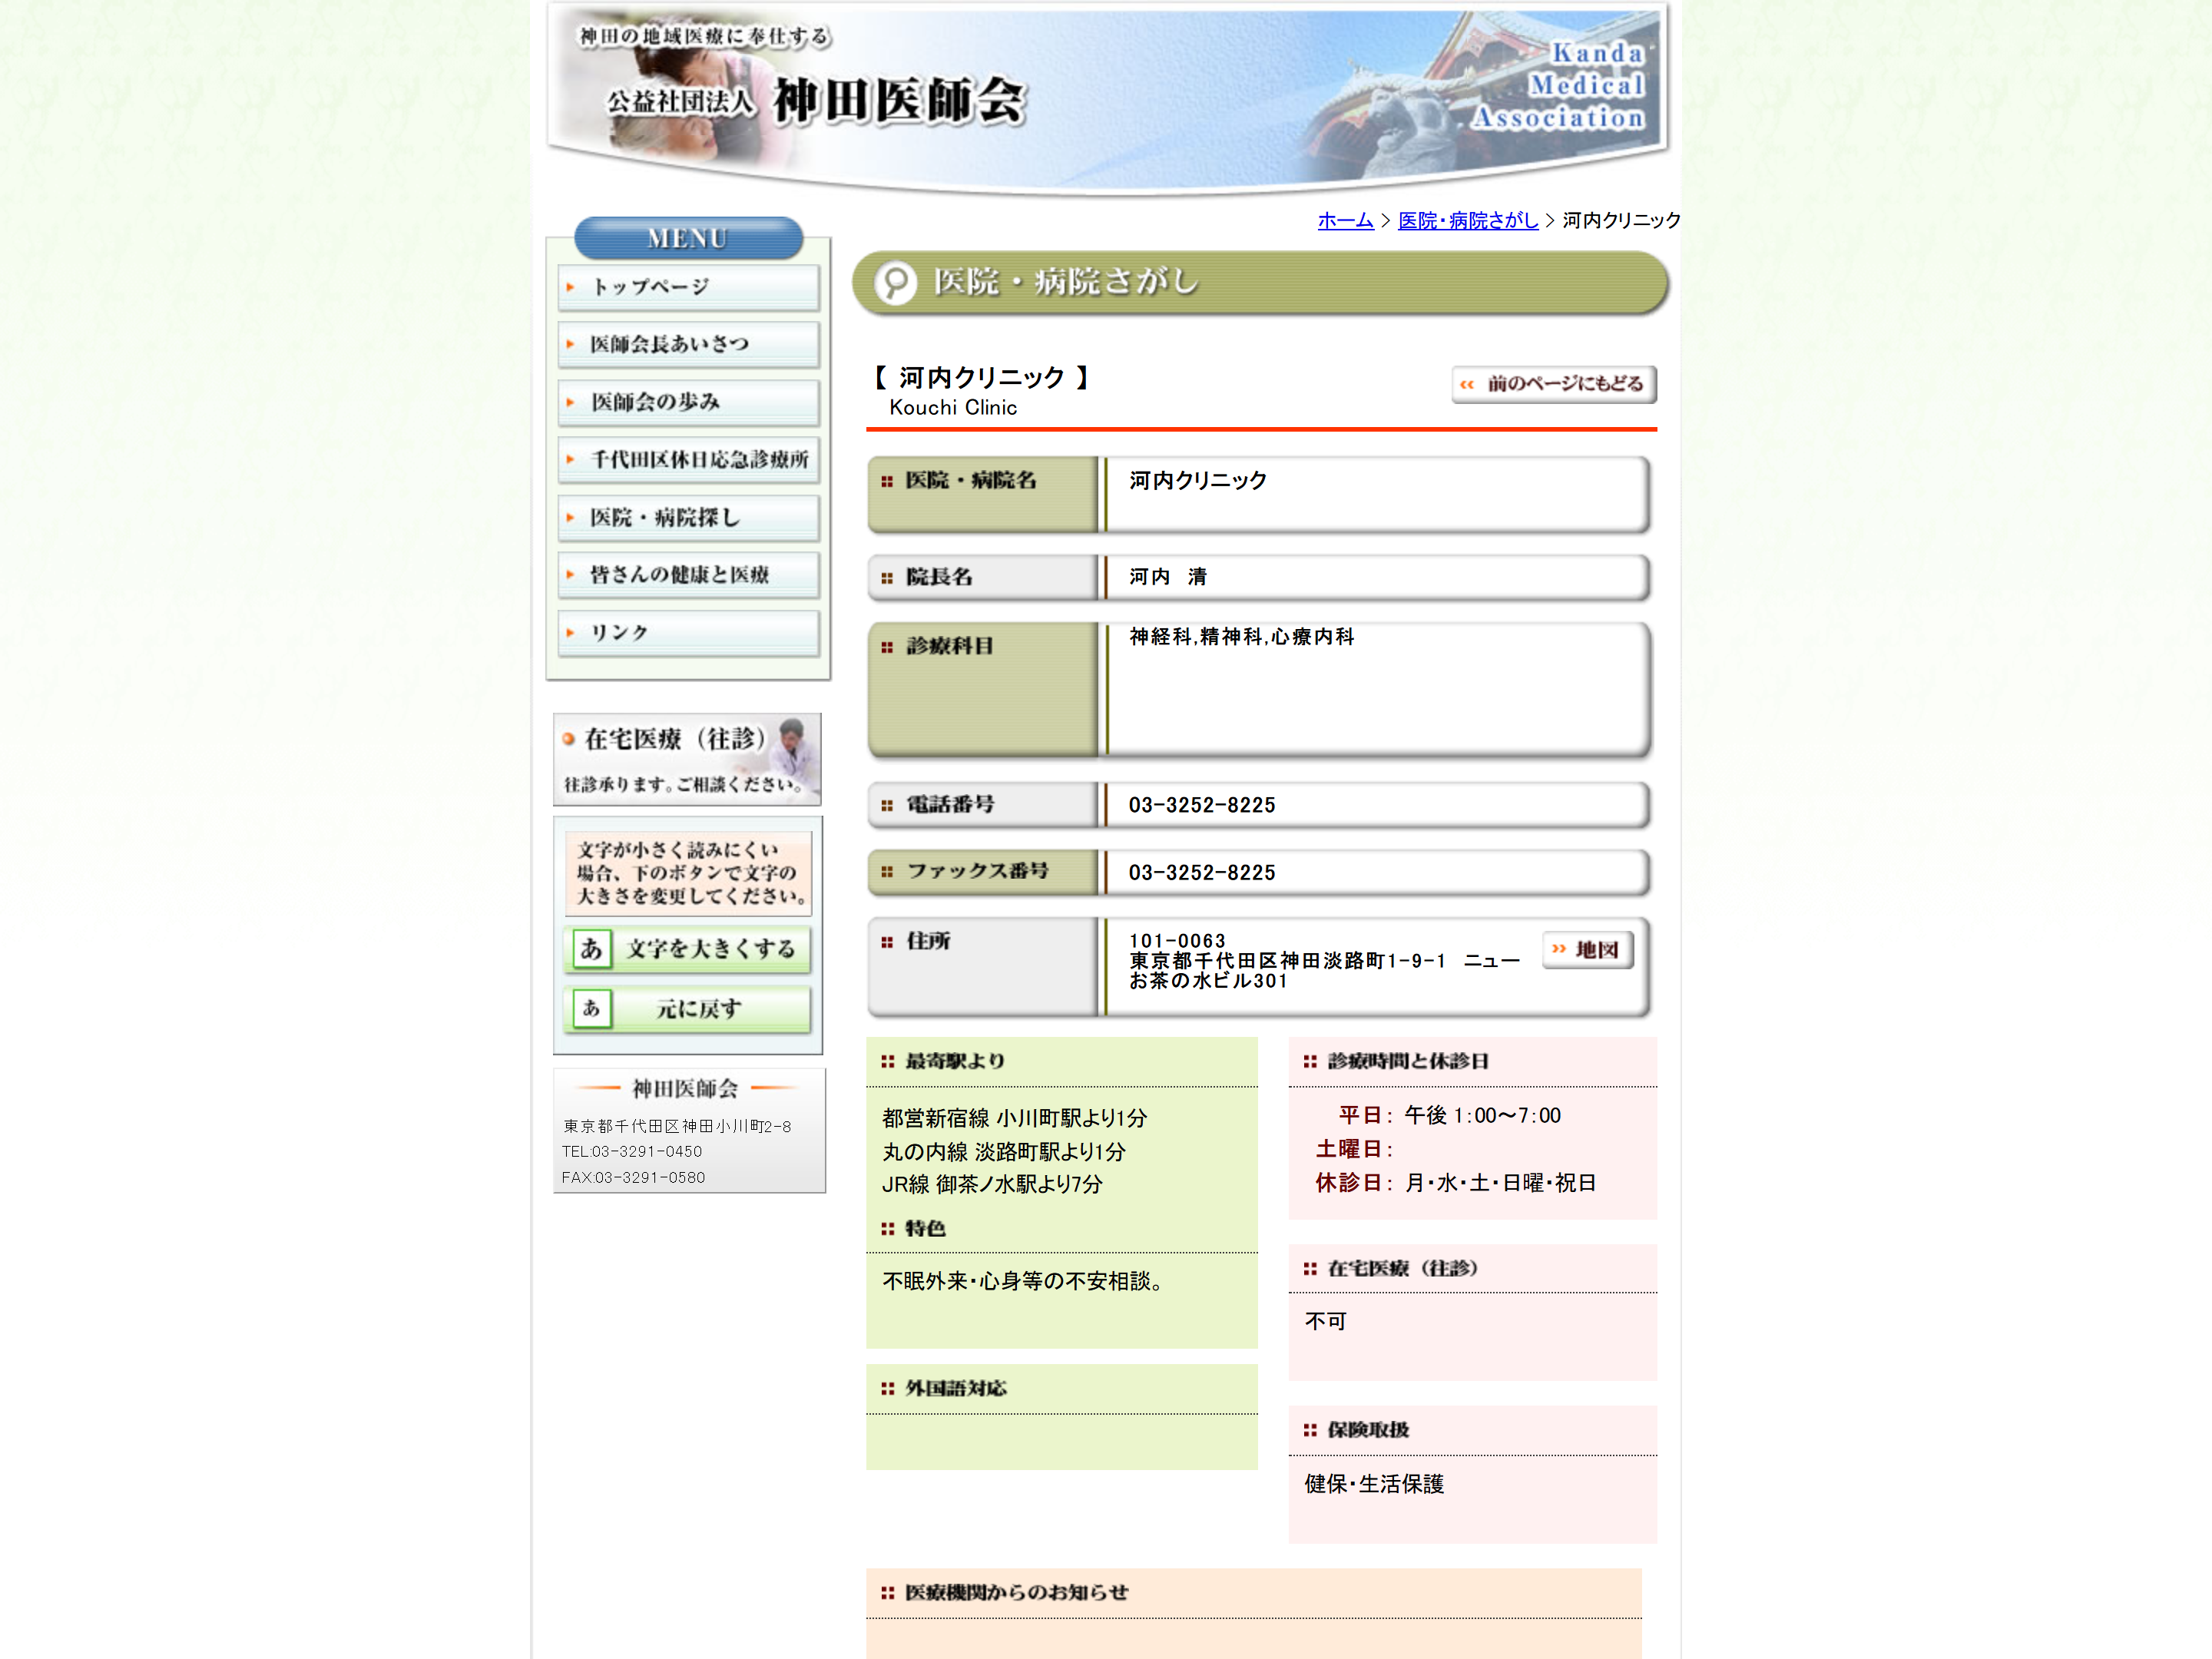Image resolution: width=2212 pixels, height=1659 pixels.
Task: Click weekday hours 午後 1:00〜7:00
Action: click(1482, 1116)
